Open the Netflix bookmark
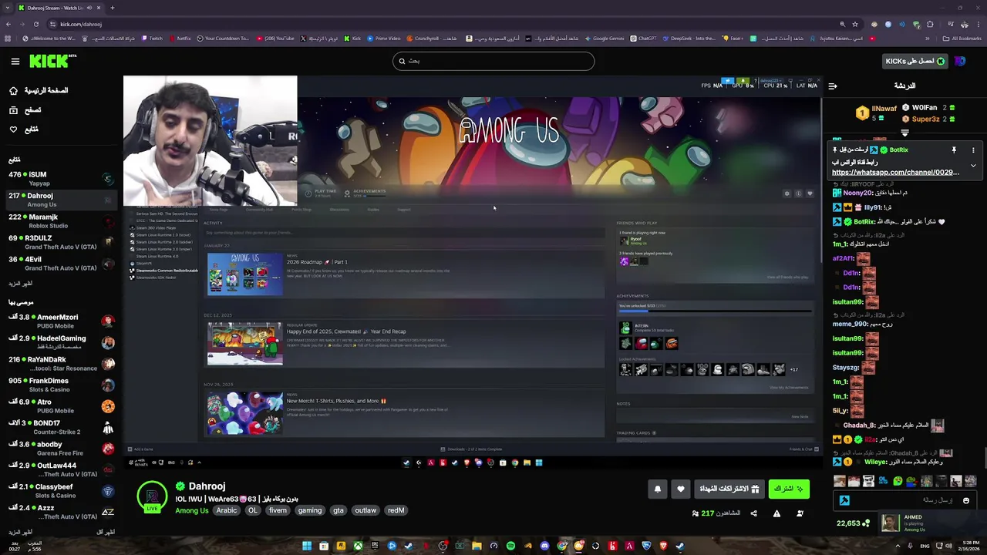Viewport: 987px width, 555px height. [180, 39]
